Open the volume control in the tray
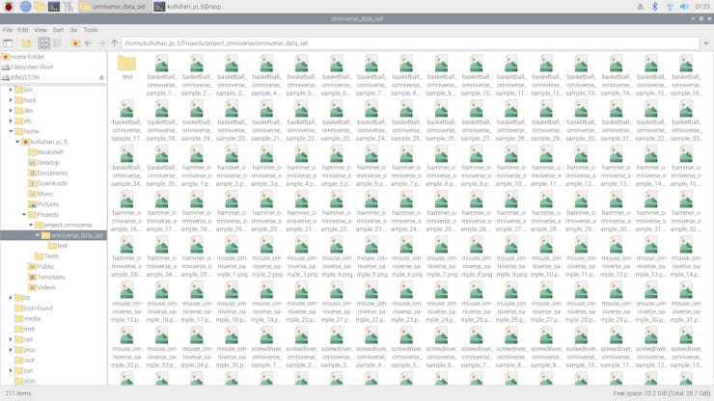 point(684,7)
